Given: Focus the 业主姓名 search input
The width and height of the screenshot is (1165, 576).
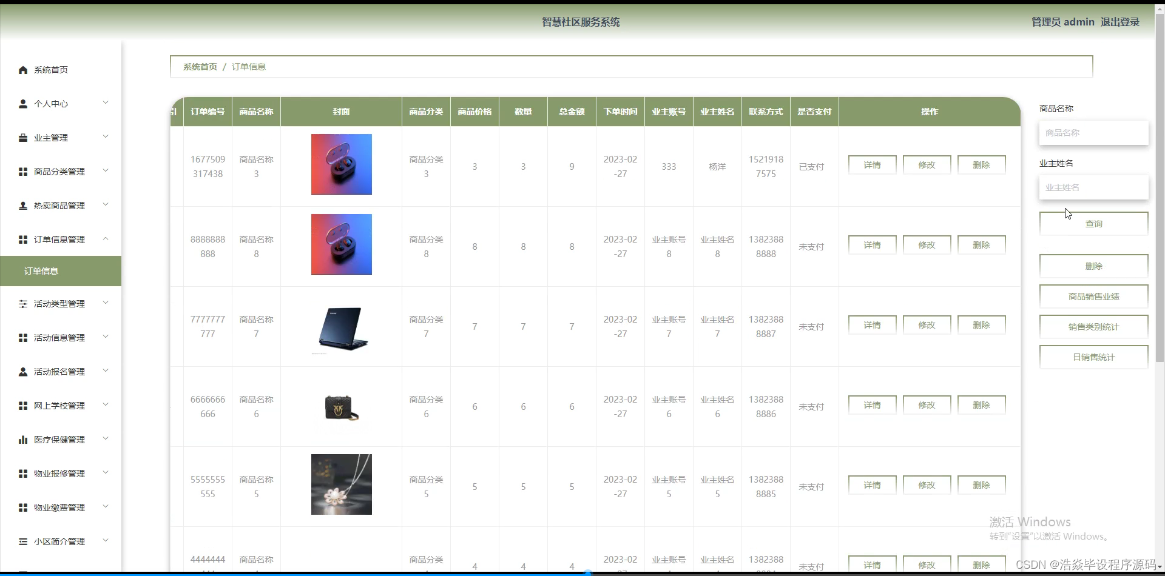Looking at the screenshot, I should point(1094,187).
